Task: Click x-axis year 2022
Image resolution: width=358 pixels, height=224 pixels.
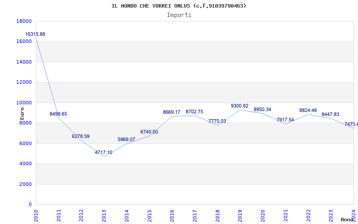Action: (x=308, y=215)
